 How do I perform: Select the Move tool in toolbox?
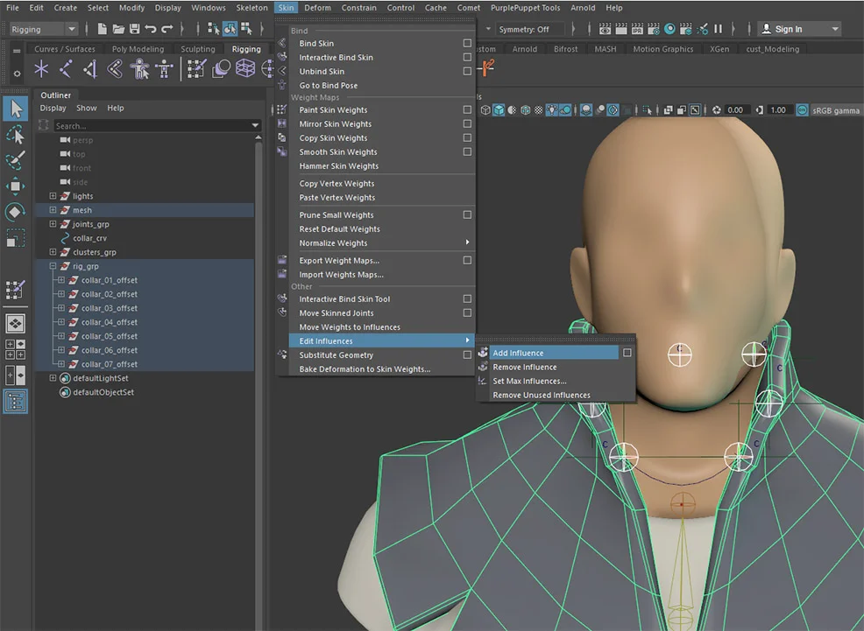tap(16, 186)
